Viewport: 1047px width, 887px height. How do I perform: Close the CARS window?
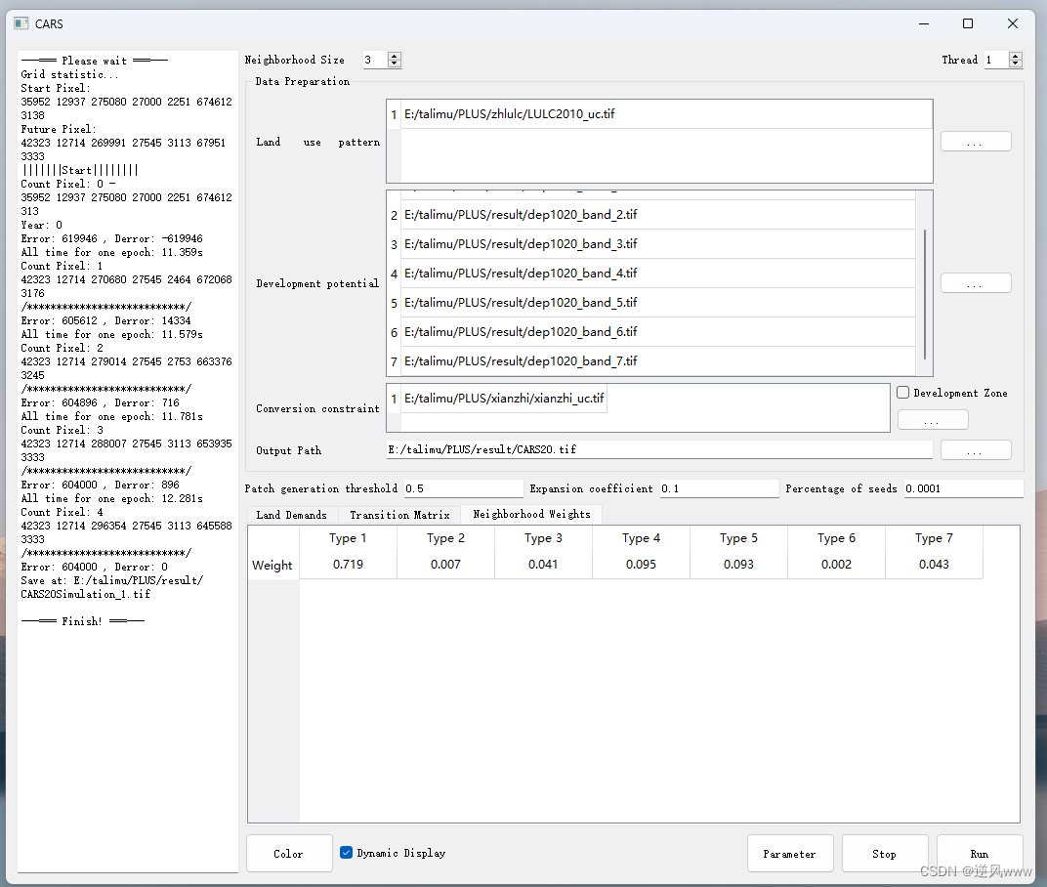coord(1012,23)
